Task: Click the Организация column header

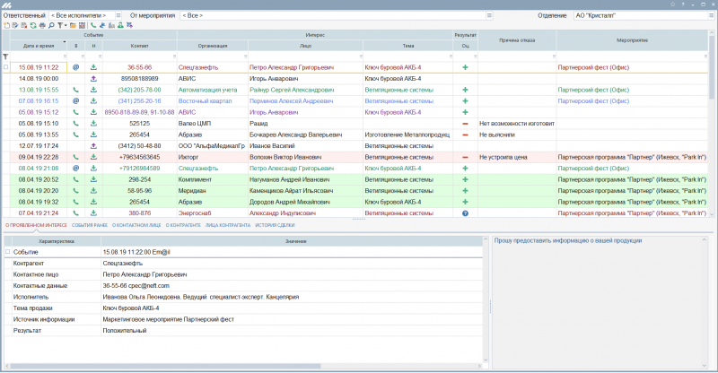Action: point(213,46)
